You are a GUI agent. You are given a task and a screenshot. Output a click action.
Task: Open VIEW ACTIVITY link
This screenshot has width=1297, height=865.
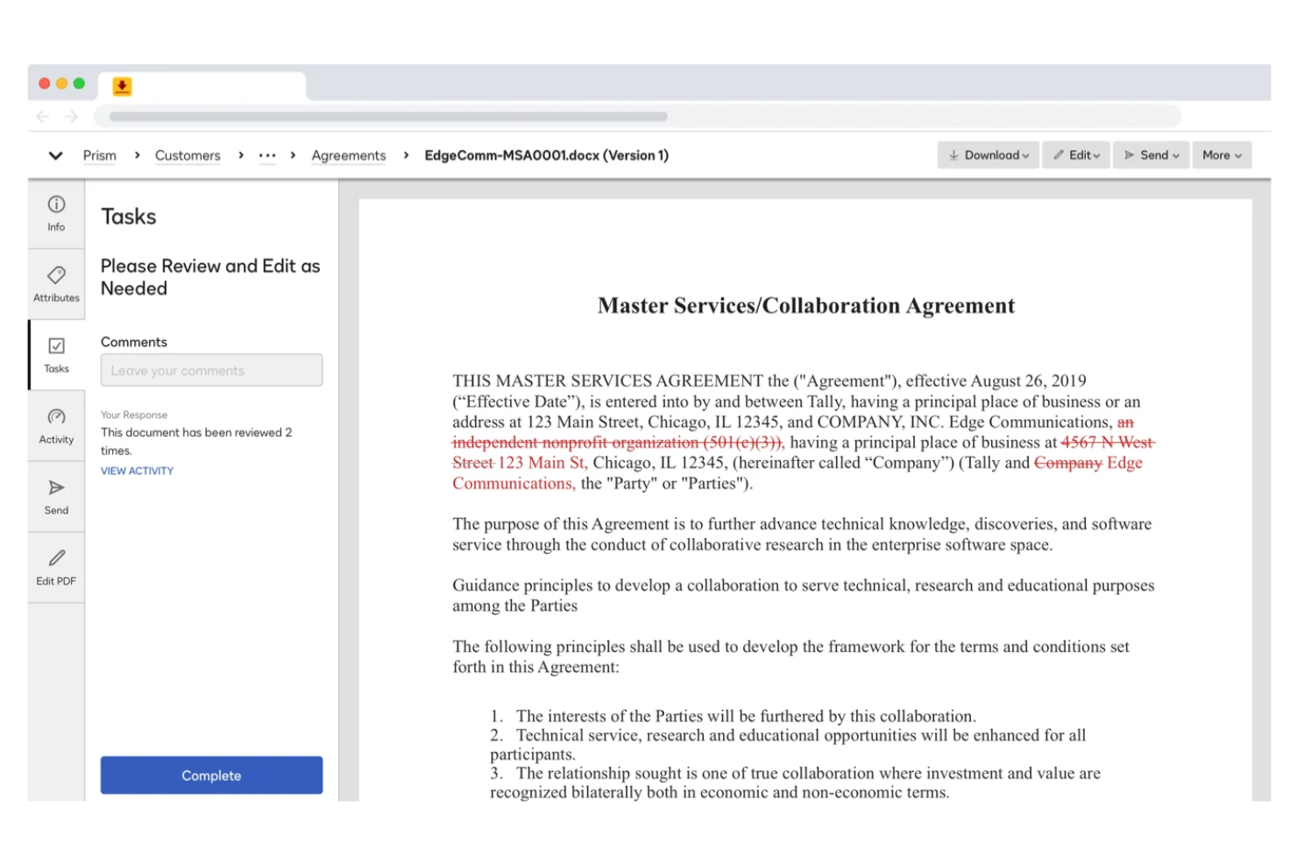click(x=137, y=471)
